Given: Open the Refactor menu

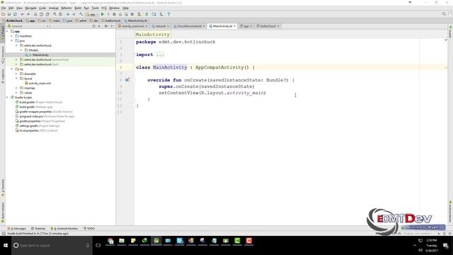Looking at the screenshot, I should click(x=67, y=8).
